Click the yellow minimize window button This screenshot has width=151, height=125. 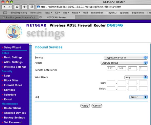[x=7, y=2]
